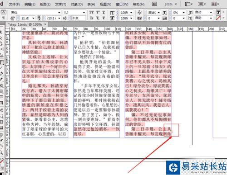Open the view options dropdown

(x=189, y=4)
